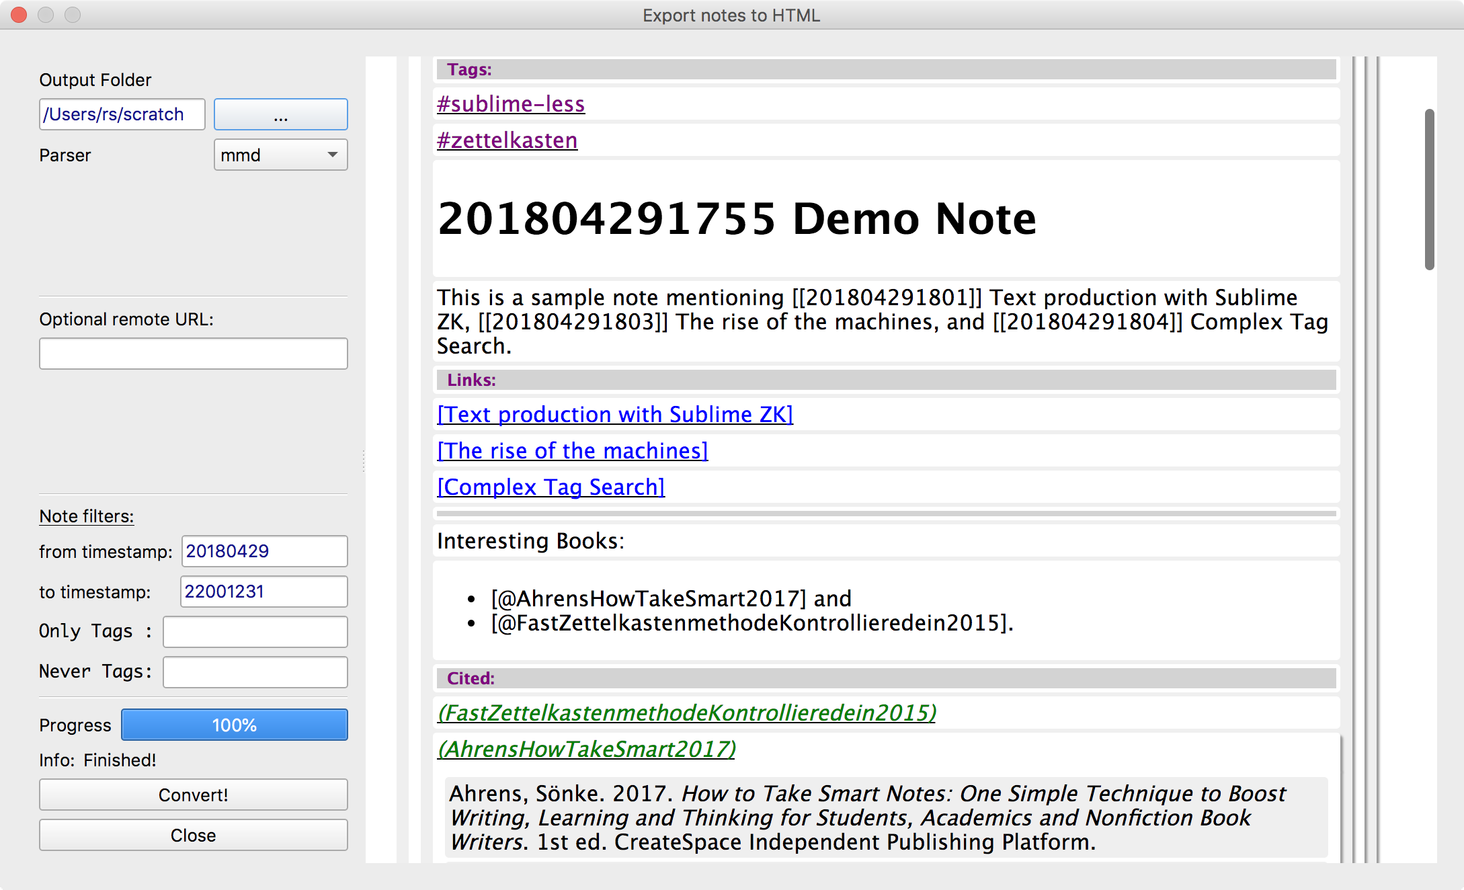This screenshot has height=890, width=1464.
Task: Open the Complex Tag Search link
Action: (x=551, y=487)
